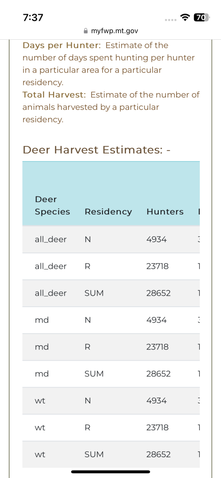Tap the 7:37 clock in status bar

click(x=33, y=18)
